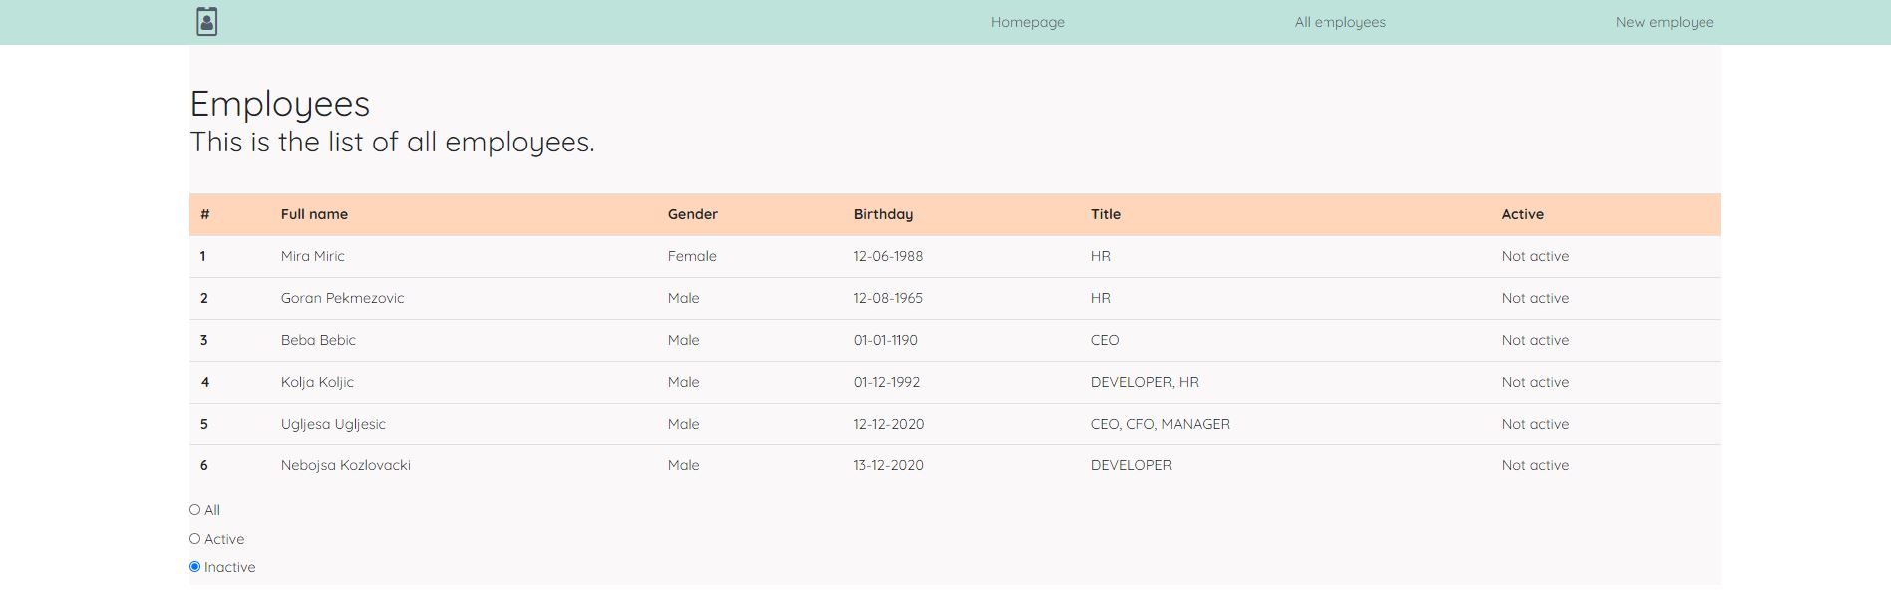The image size is (1891, 591).
Task: Click Ugljesa Ugljesic's Not active status
Action: point(1535,424)
